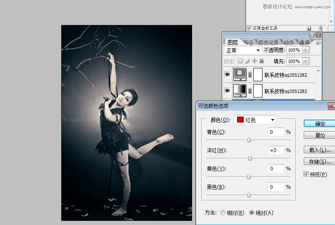This screenshot has height=225, width=335.
Task: Click the 洋红 magenta slider handle
Action: pos(250,158)
